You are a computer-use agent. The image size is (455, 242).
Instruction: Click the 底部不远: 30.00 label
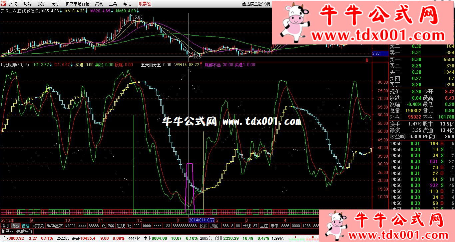click(219, 65)
